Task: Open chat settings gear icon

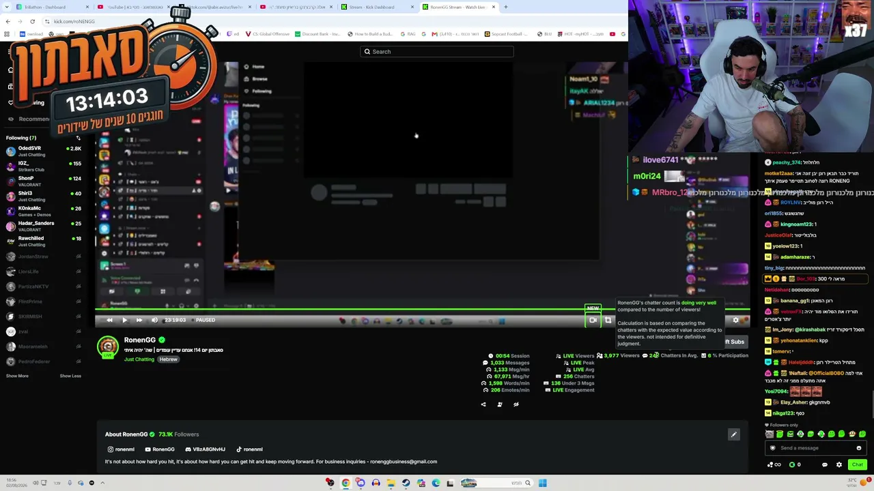Action: click(x=839, y=465)
